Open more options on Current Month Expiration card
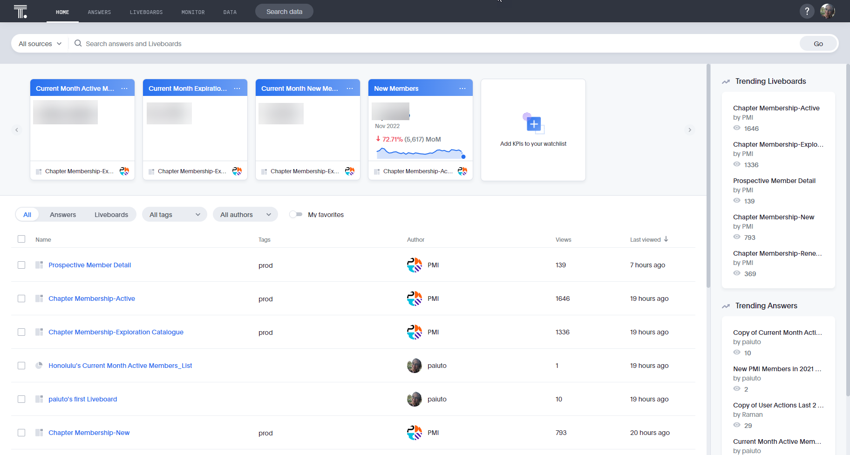 pos(237,88)
